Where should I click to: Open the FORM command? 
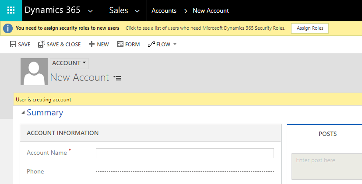[133, 45]
